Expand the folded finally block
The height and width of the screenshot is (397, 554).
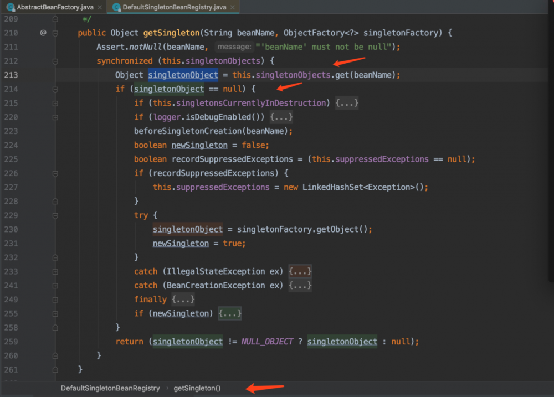coord(183,300)
